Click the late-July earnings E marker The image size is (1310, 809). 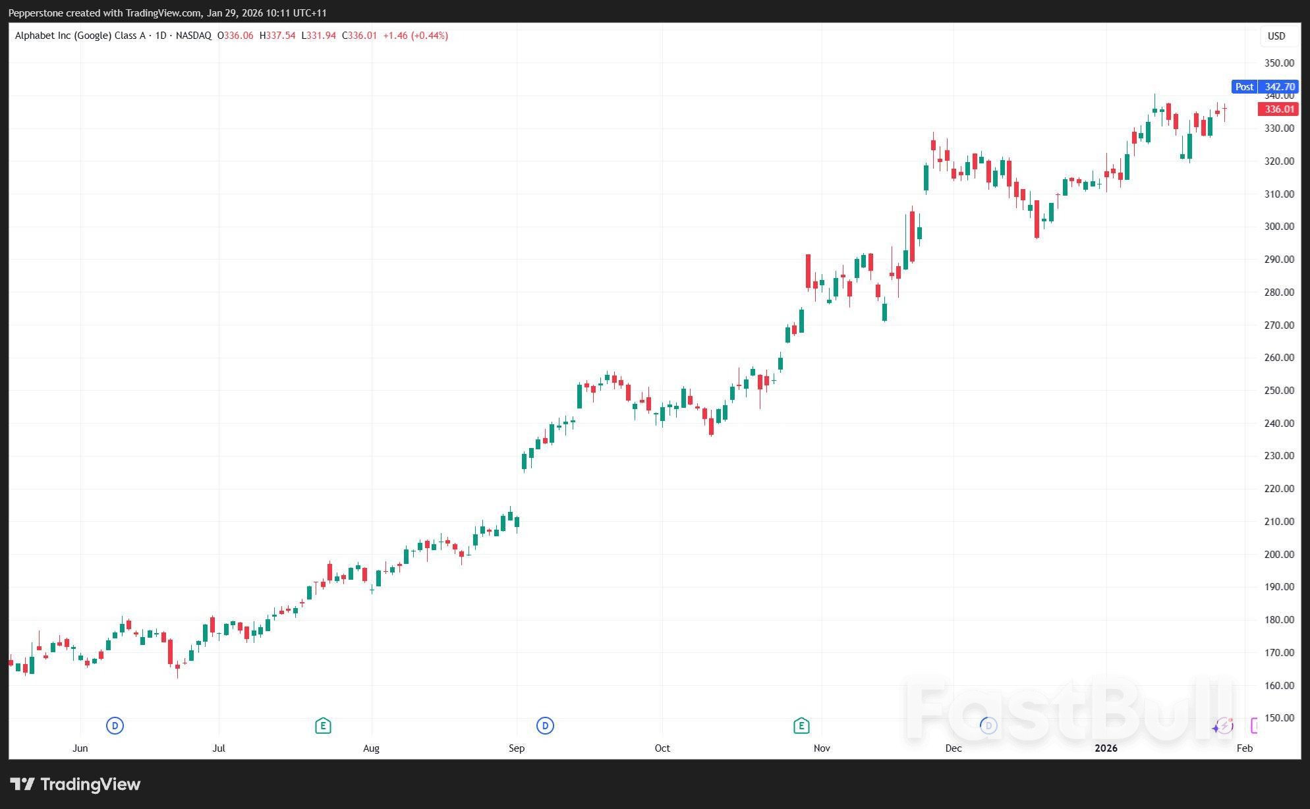(x=322, y=726)
